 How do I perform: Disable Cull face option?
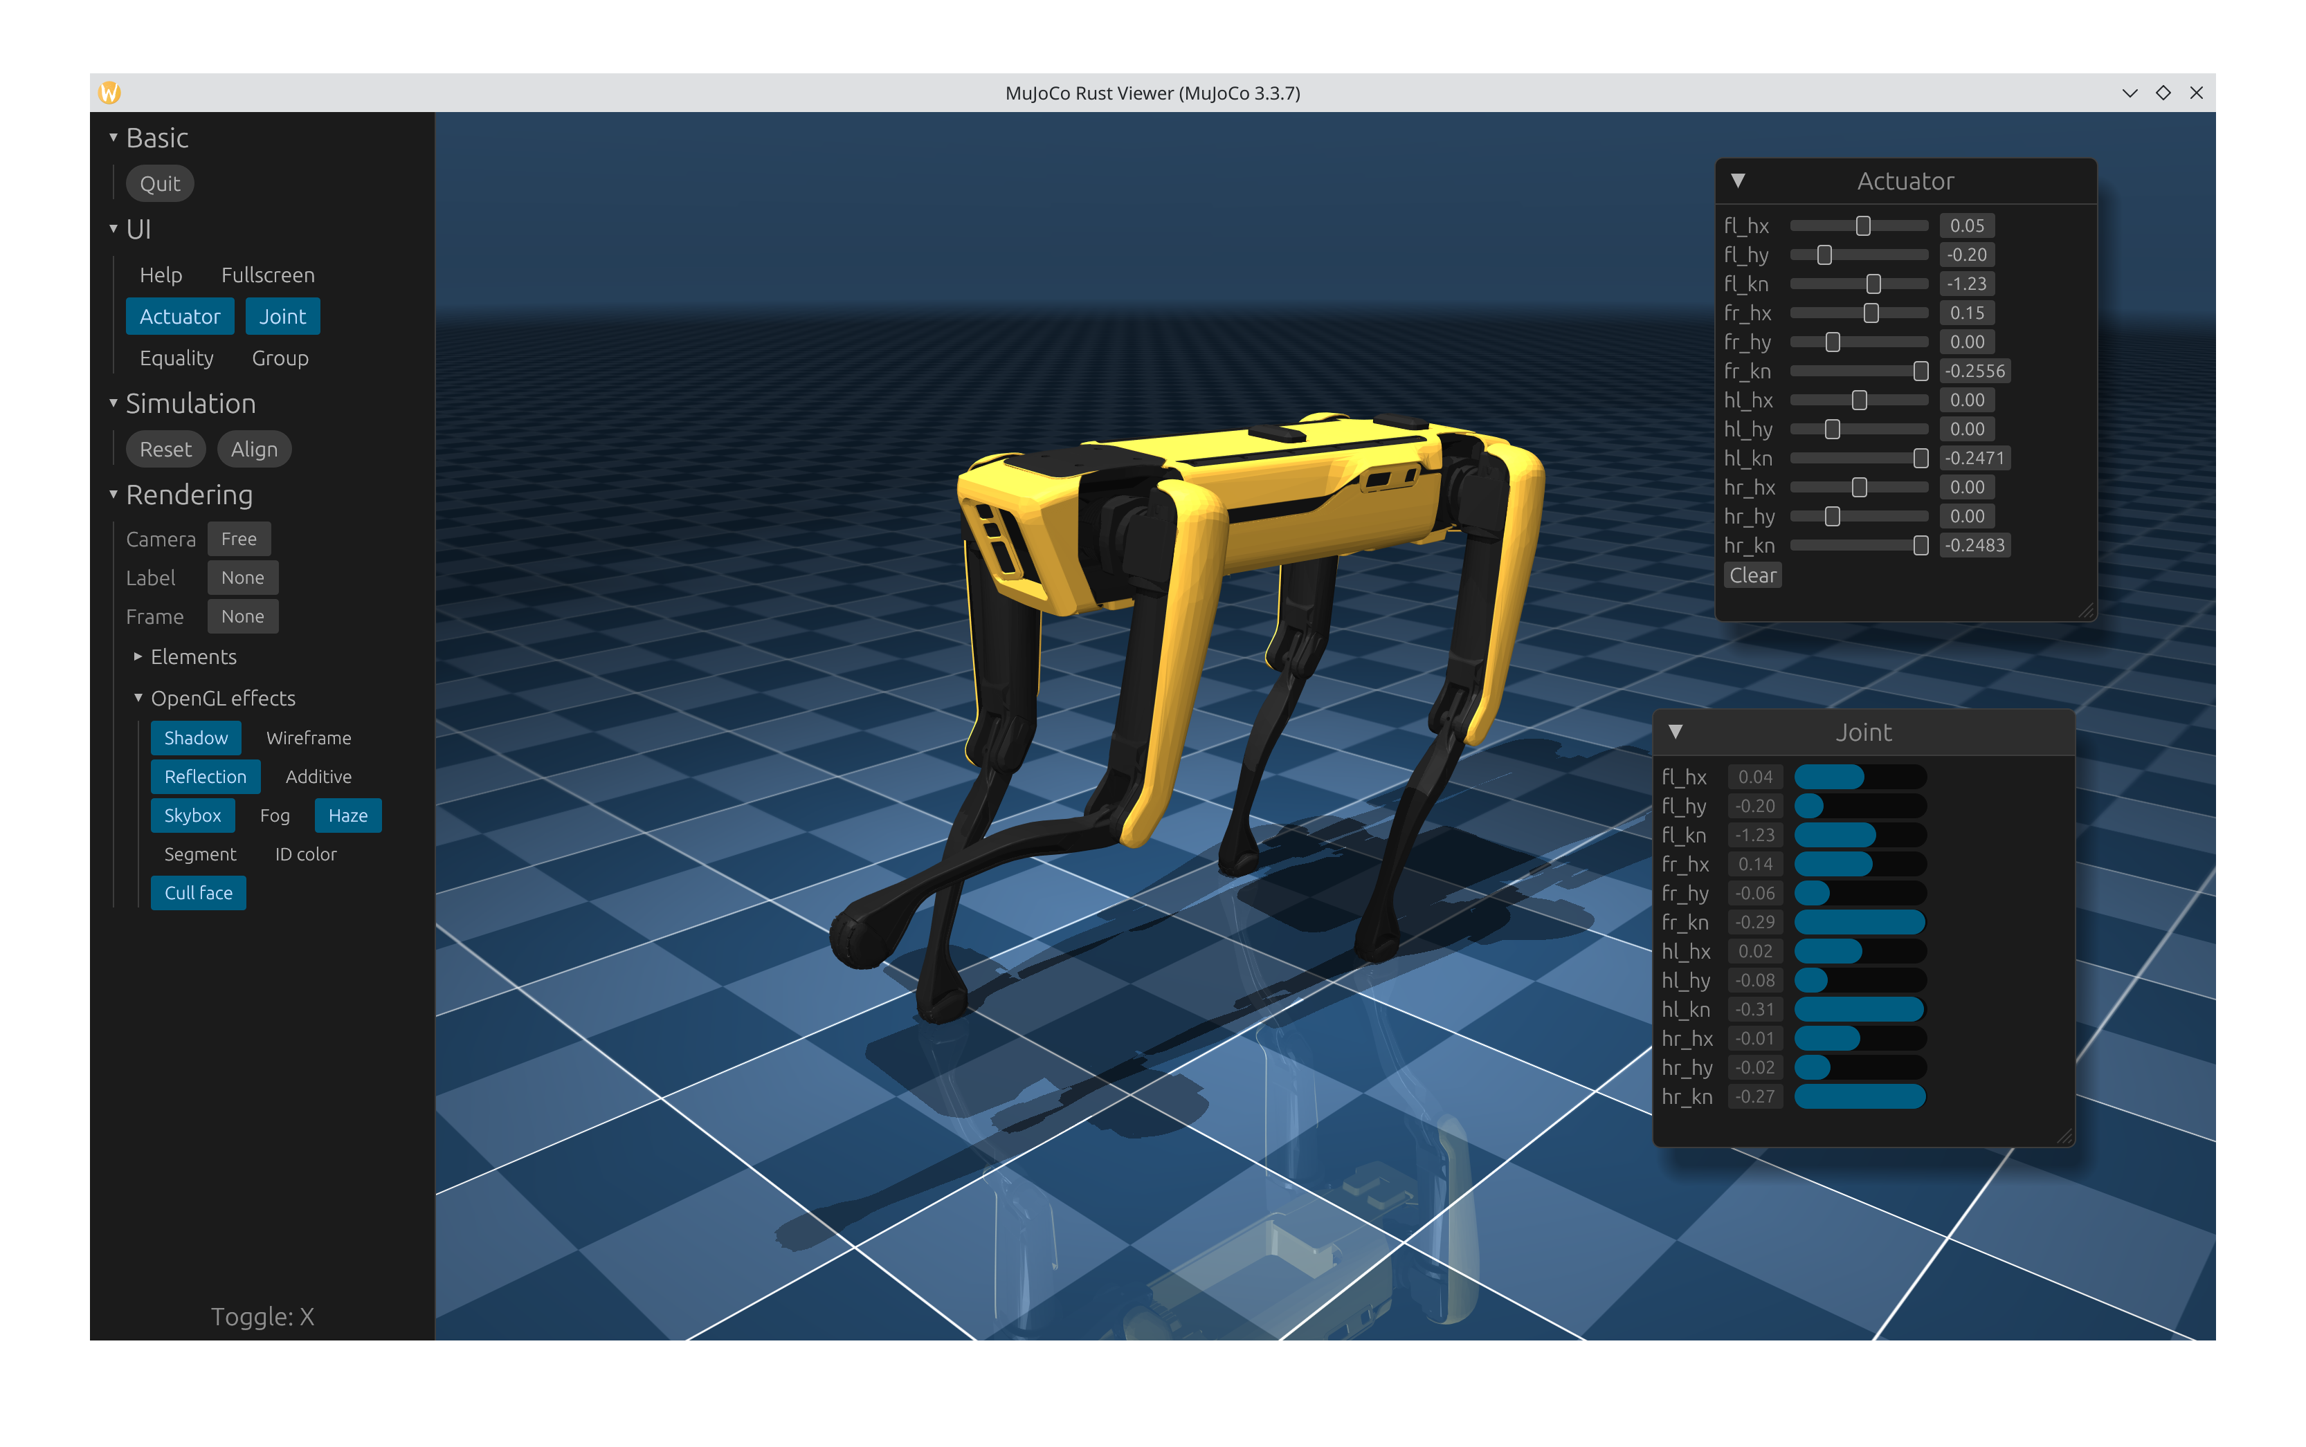pos(198,893)
